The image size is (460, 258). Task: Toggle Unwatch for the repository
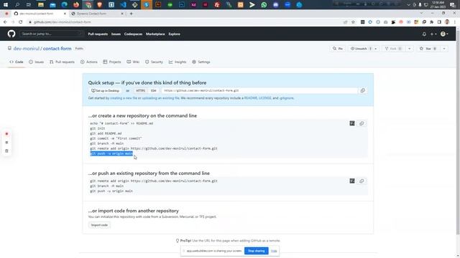click(x=360, y=49)
